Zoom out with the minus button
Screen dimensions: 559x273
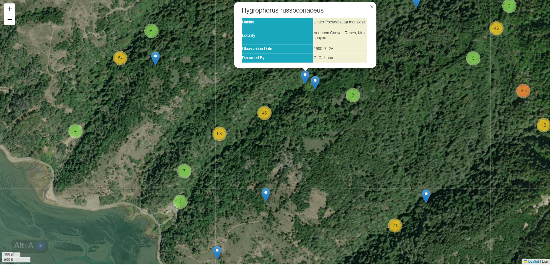pos(9,19)
